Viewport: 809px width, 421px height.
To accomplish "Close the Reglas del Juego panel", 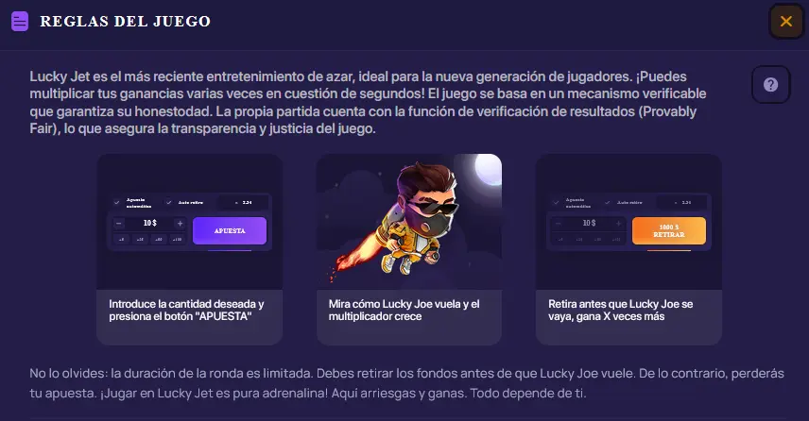I will click(785, 21).
